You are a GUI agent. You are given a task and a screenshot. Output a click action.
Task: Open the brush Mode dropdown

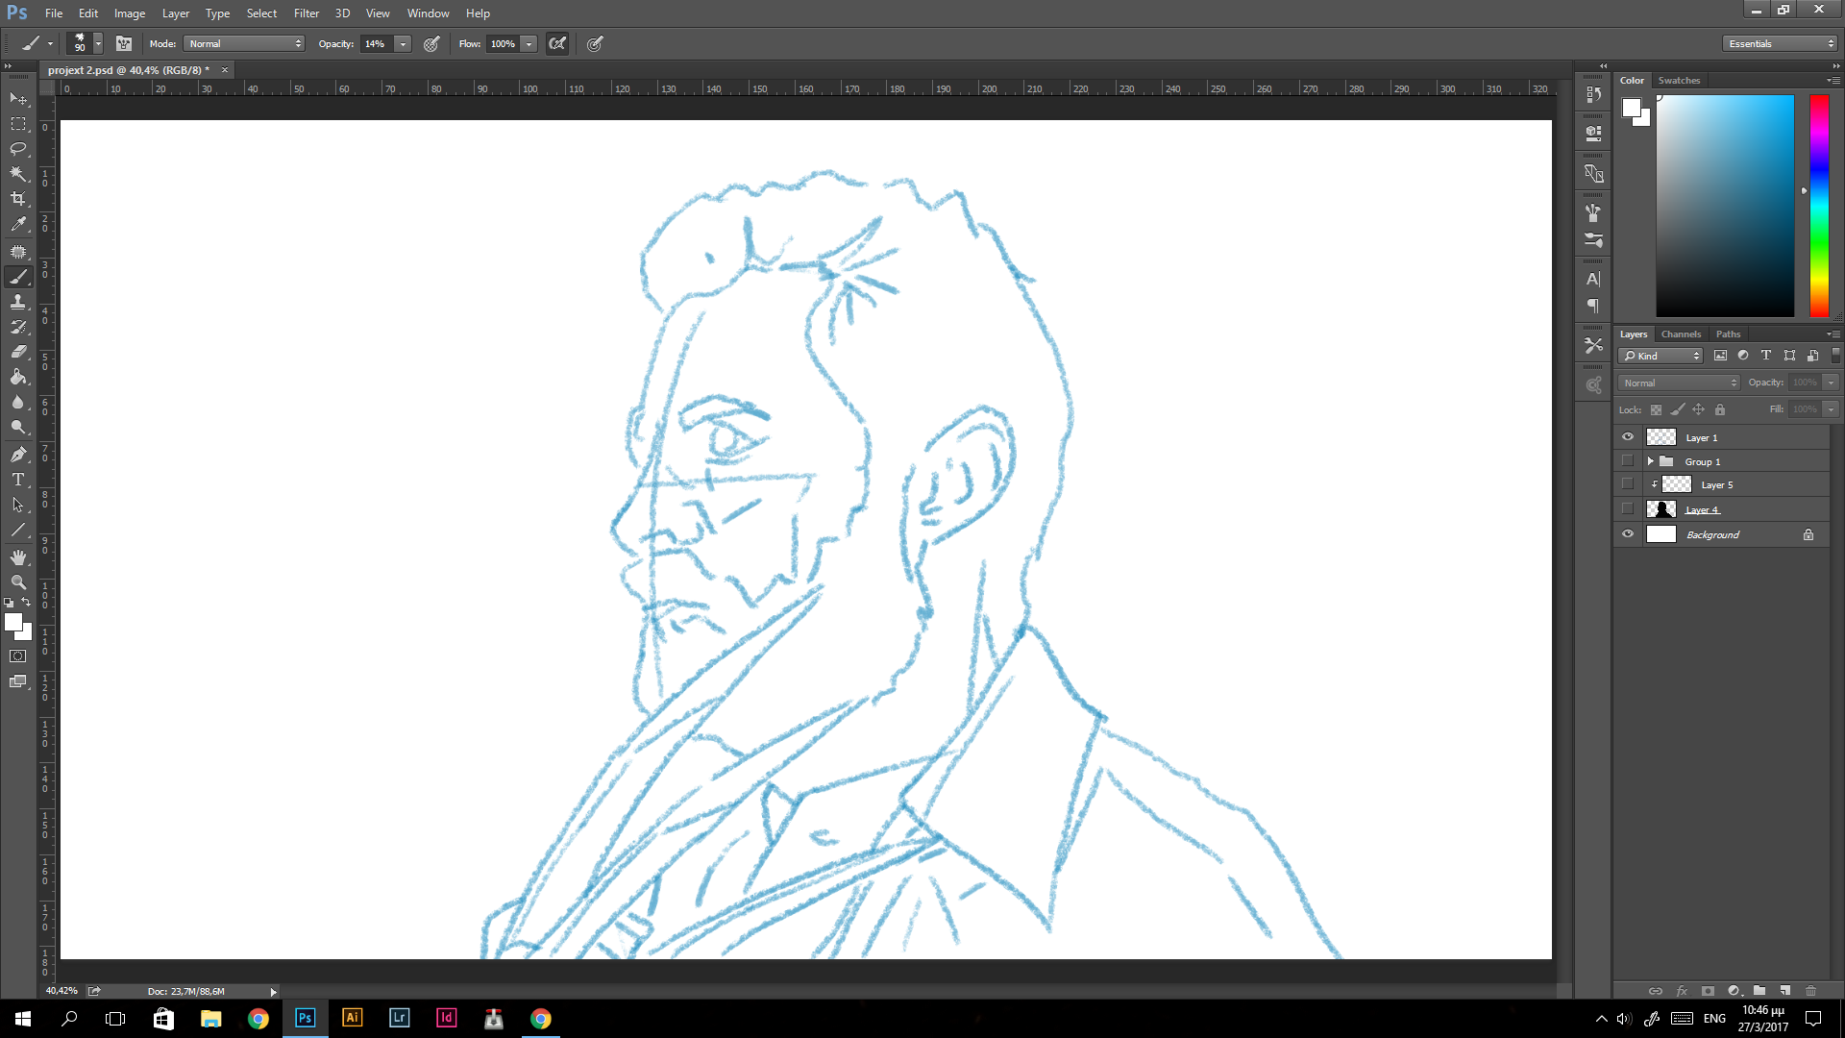coord(245,43)
